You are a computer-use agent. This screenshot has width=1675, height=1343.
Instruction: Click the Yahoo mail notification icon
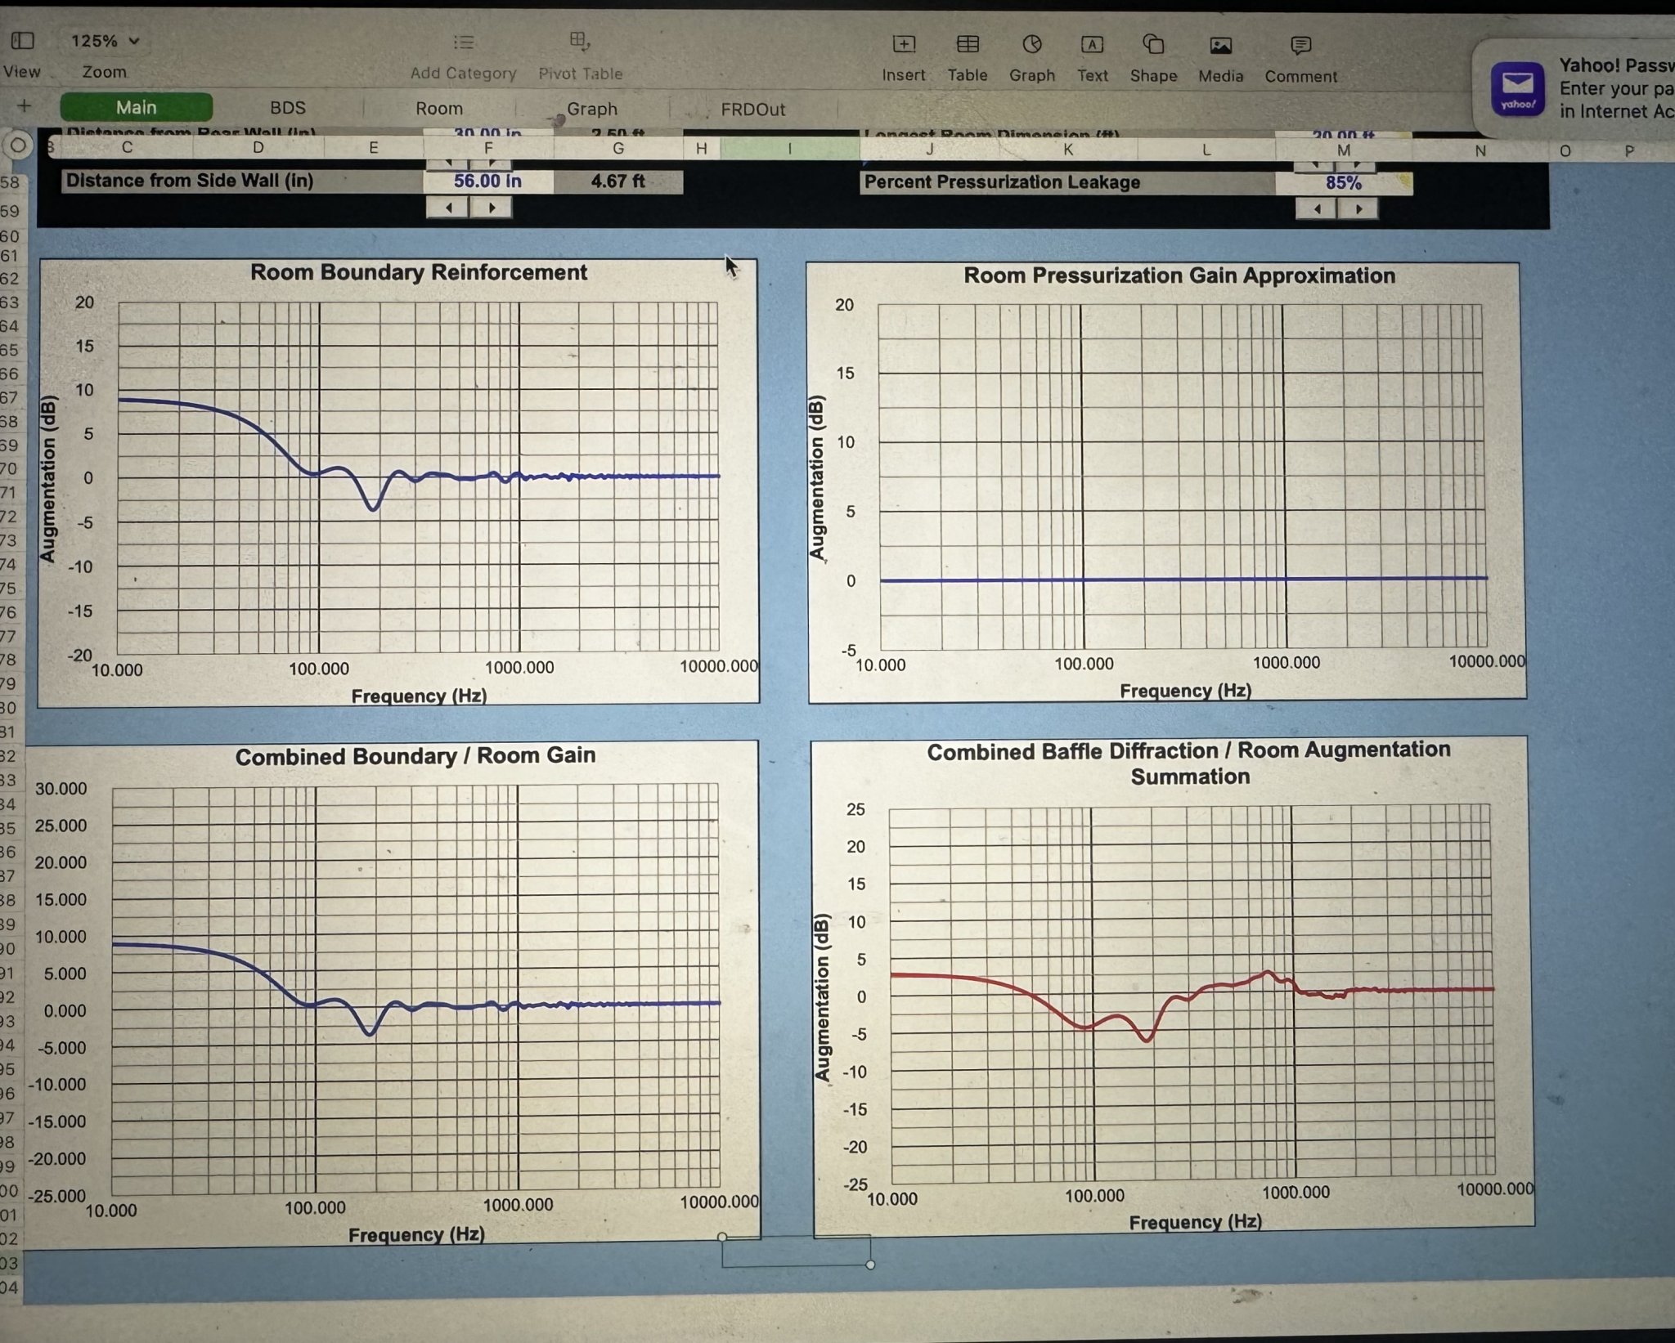[x=1518, y=89]
